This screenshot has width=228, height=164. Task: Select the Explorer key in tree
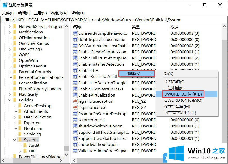32,123
